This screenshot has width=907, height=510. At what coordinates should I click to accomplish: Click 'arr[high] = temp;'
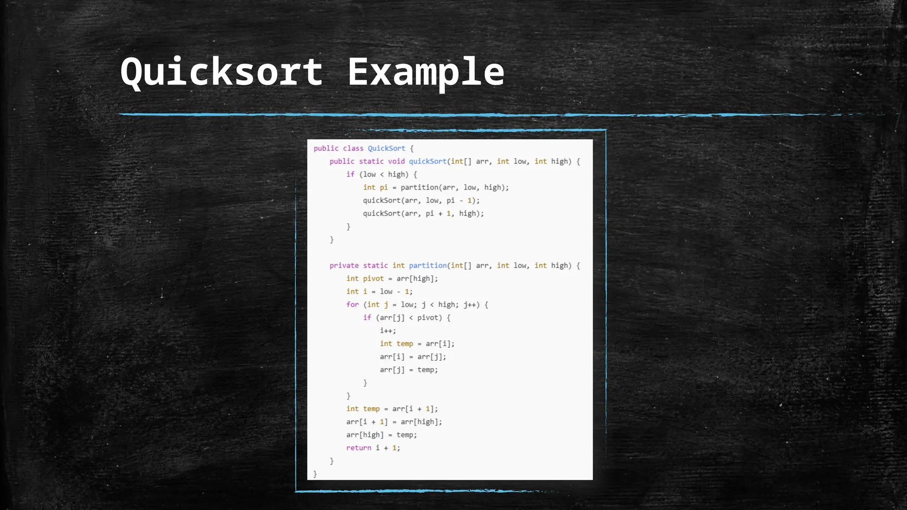pos(381,435)
